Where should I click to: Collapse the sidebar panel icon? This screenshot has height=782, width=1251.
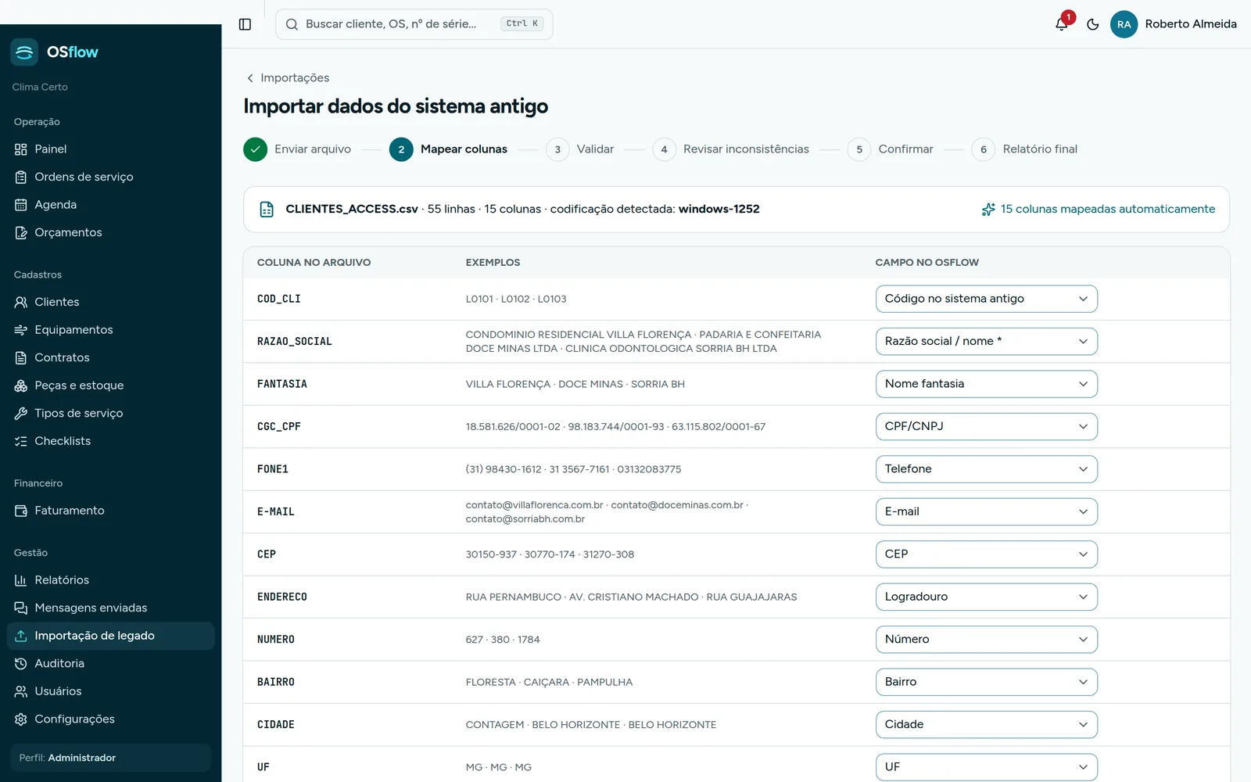click(x=245, y=24)
